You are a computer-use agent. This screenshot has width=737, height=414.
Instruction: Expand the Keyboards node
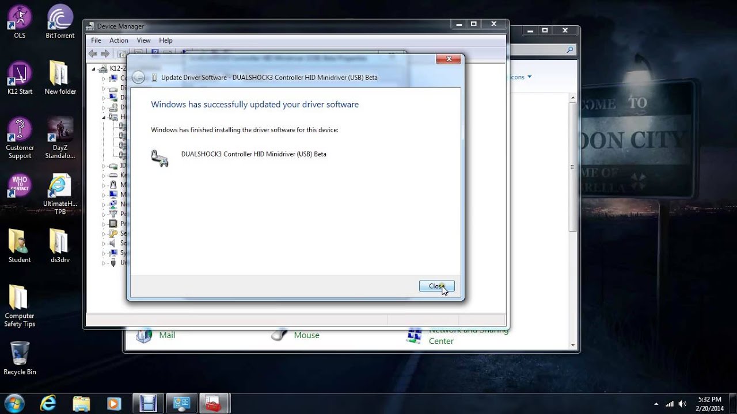click(104, 175)
